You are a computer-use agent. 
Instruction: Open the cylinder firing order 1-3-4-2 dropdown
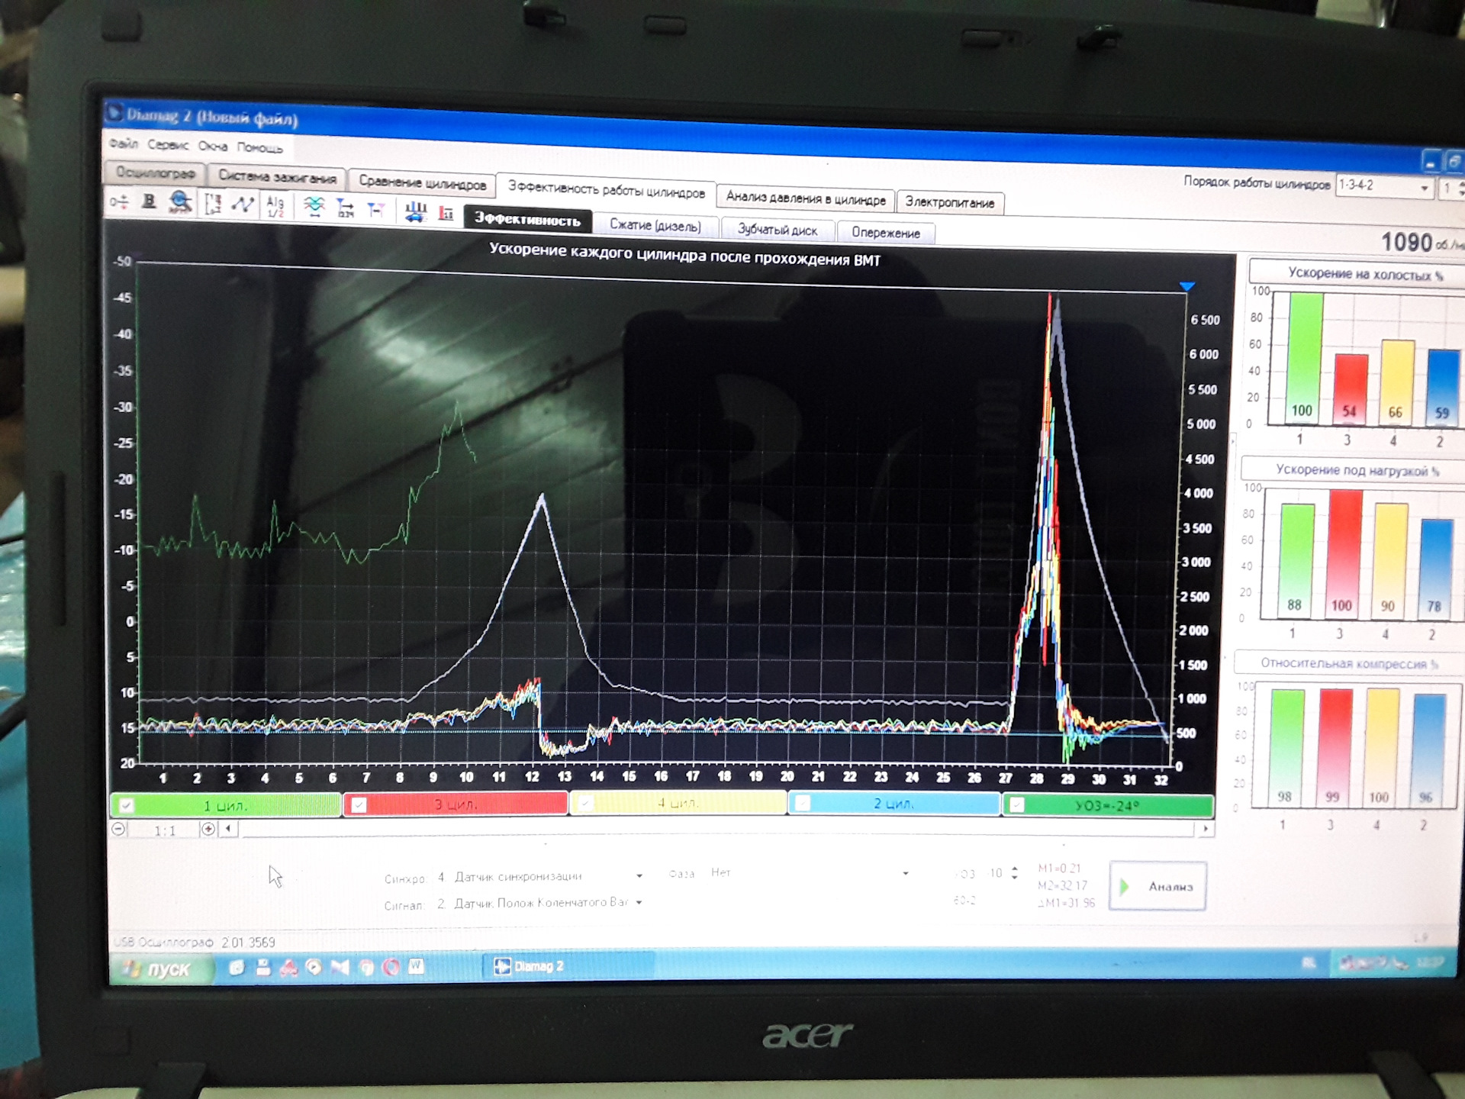pos(1424,188)
